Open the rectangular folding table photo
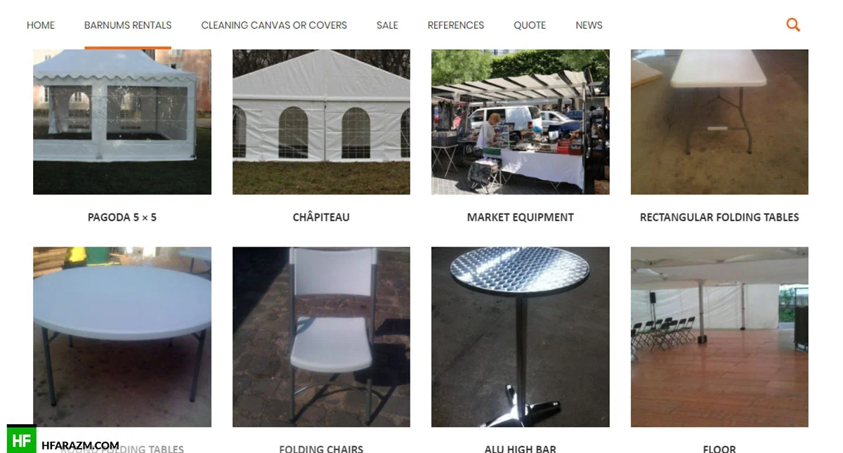Viewport: 843px width, 453px height. coord(719,122)
